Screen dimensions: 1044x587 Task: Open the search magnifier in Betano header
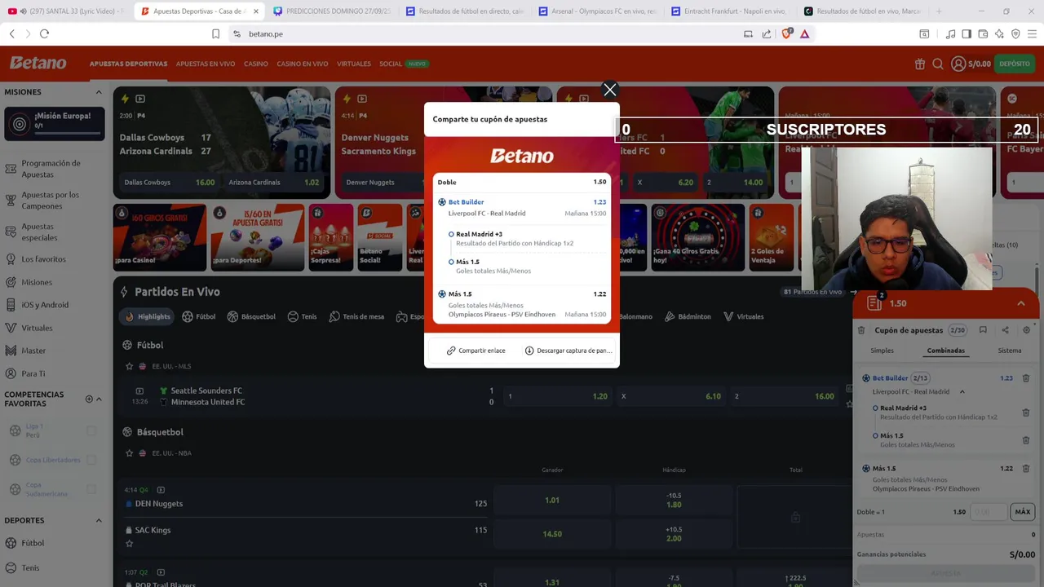pyautogui.click(x=938, y=64)
